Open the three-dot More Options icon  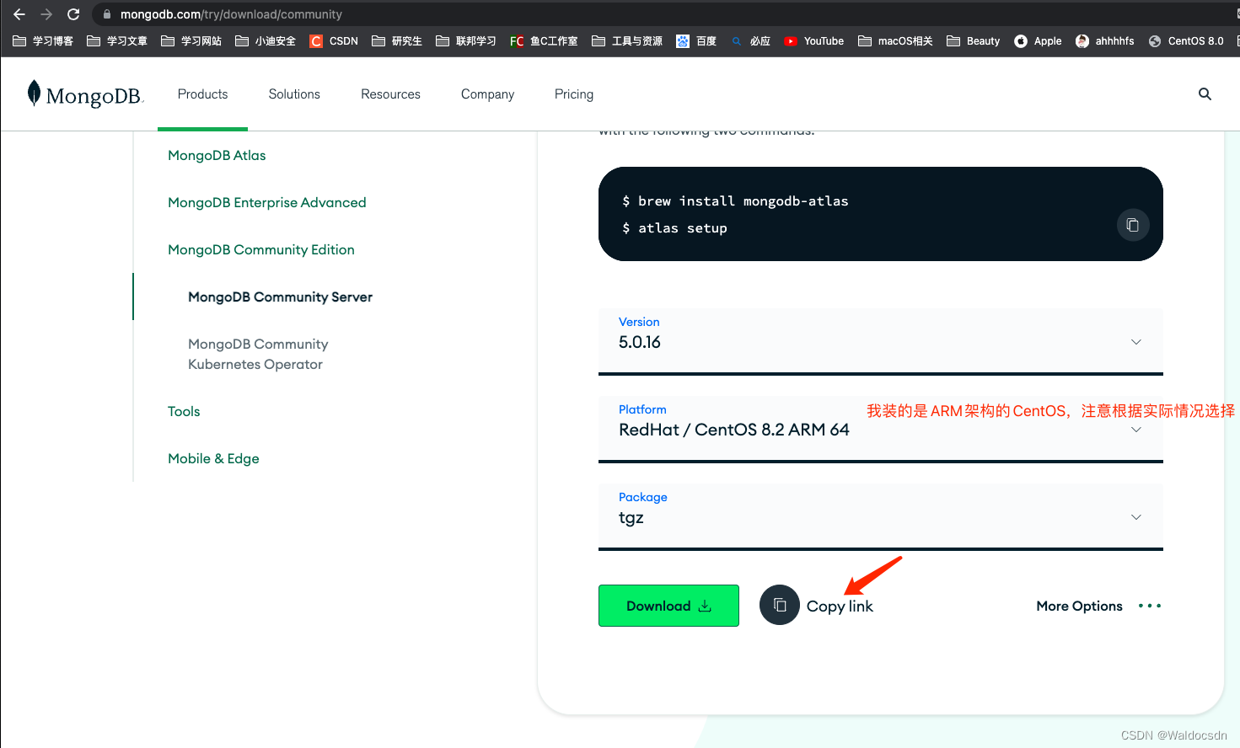1150,606
